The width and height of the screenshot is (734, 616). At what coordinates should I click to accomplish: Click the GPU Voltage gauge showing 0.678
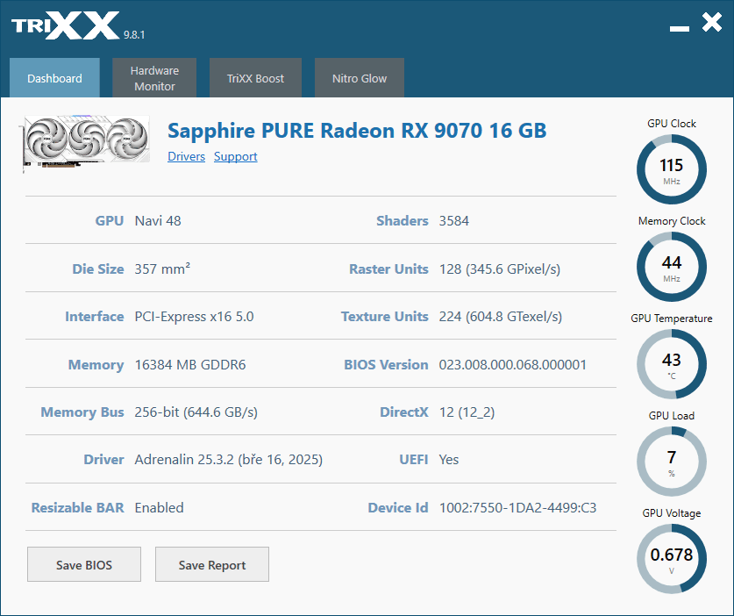pyautogui.click(x=672, y=559)
